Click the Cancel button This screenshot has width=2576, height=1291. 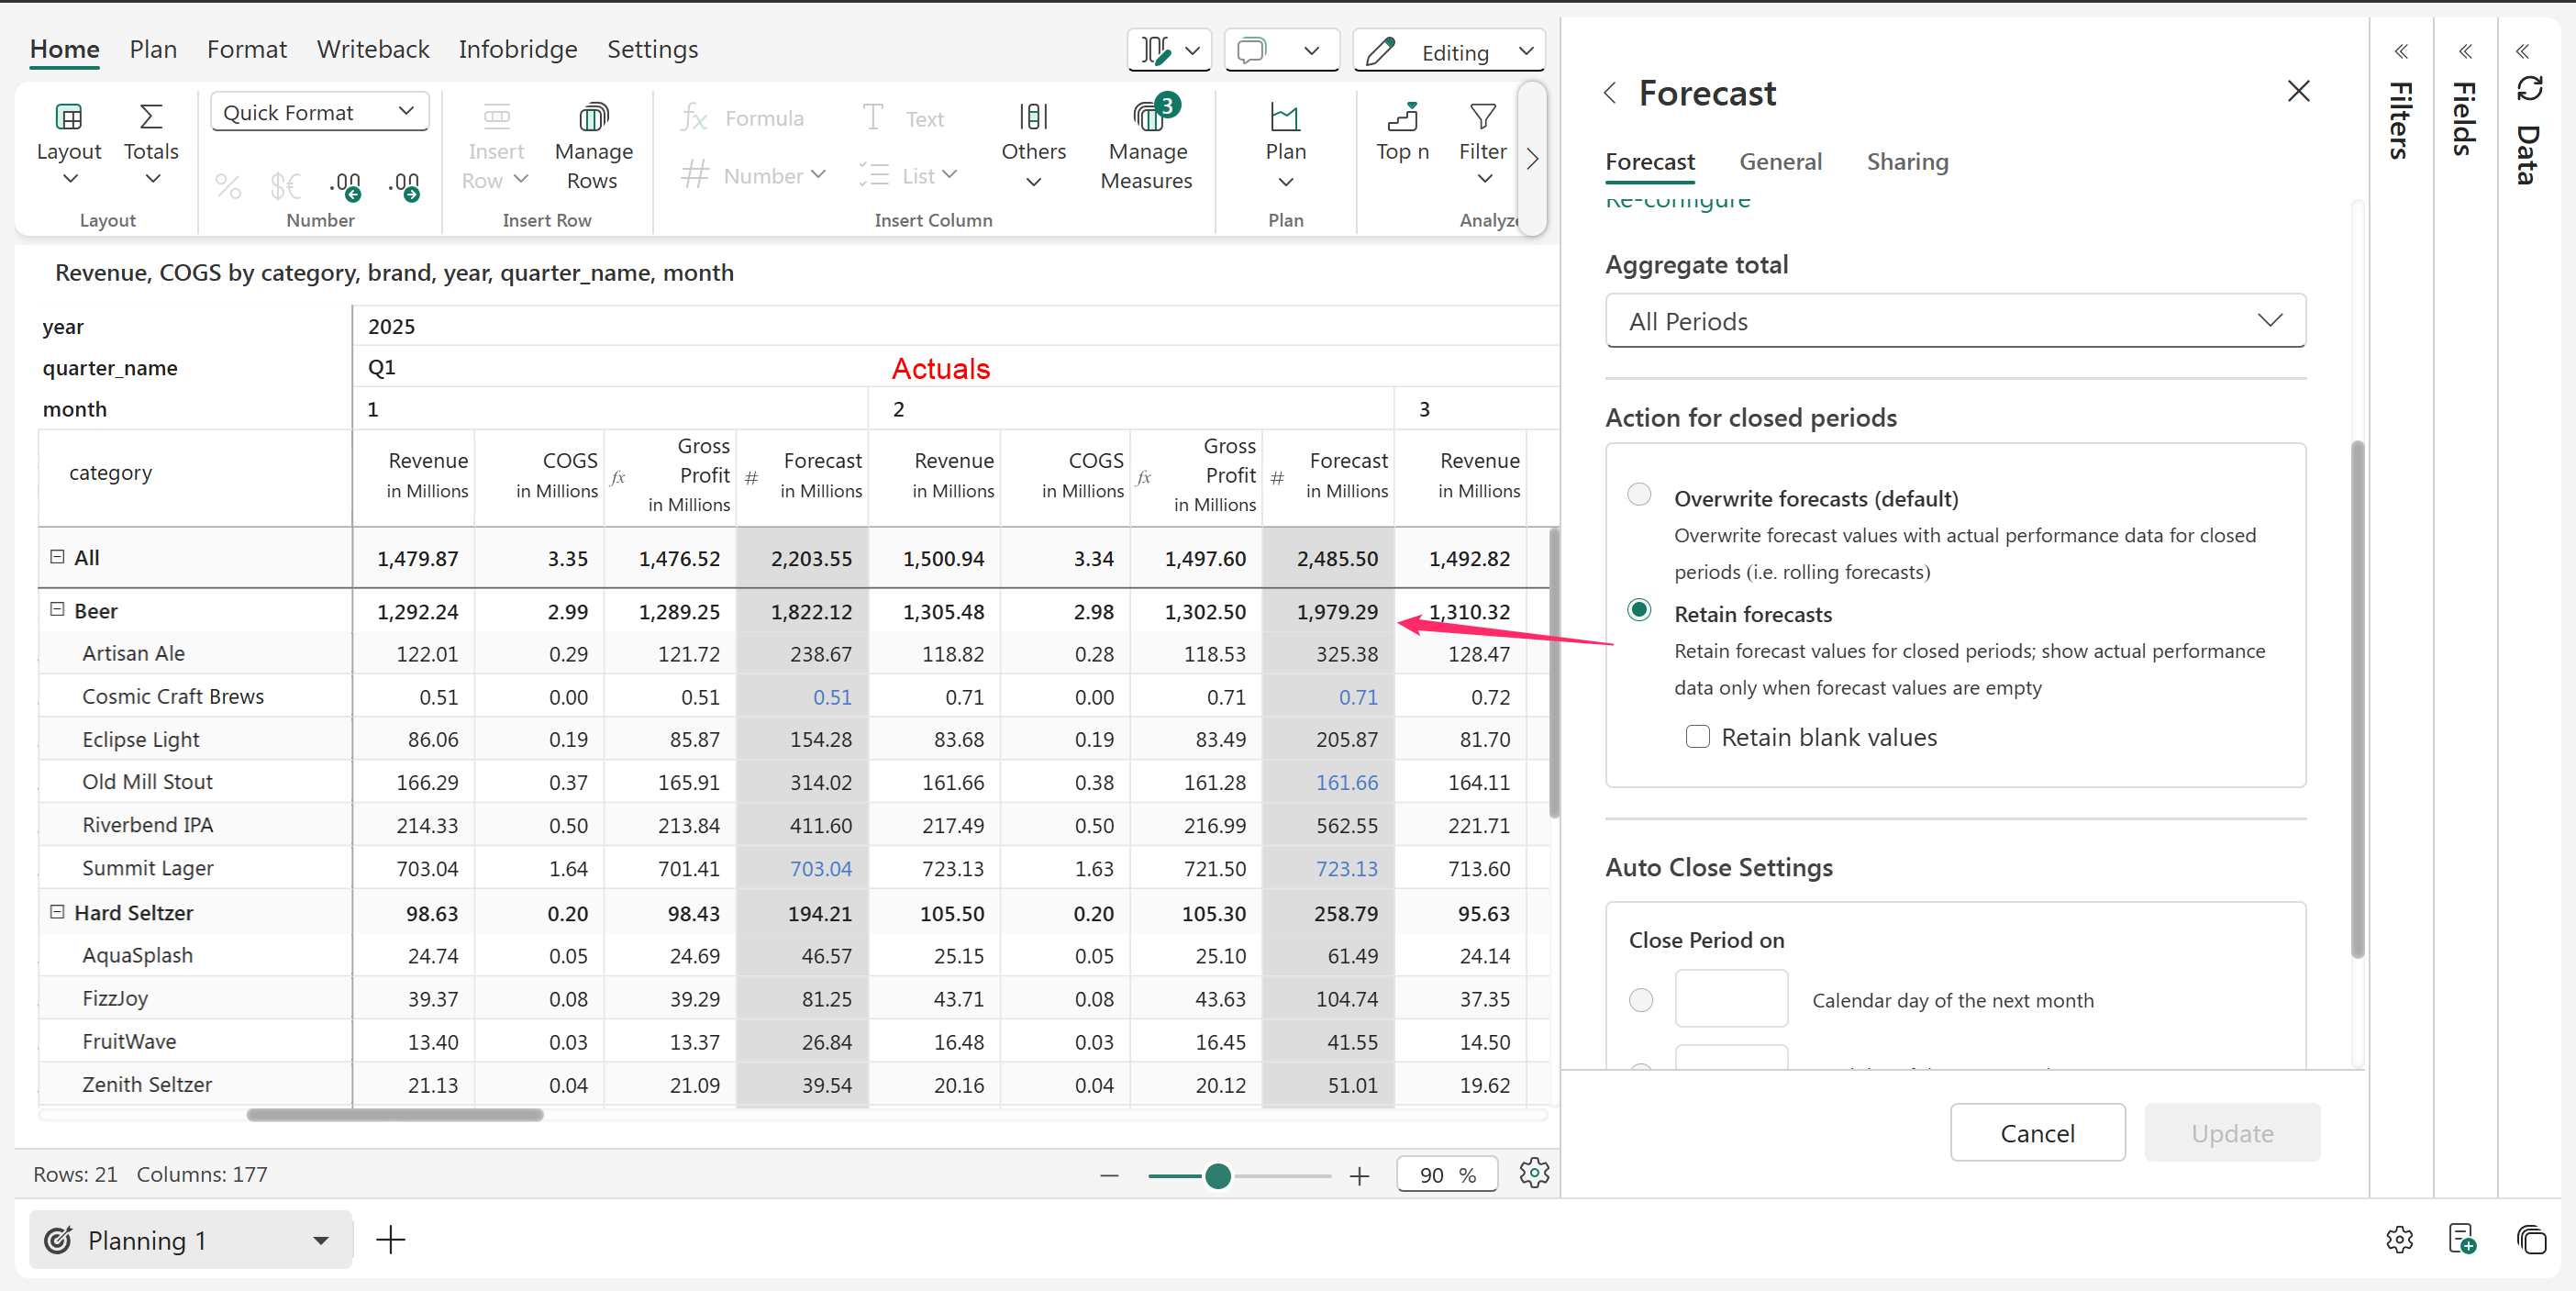pyautogui.click(x=2037, y=1133)
